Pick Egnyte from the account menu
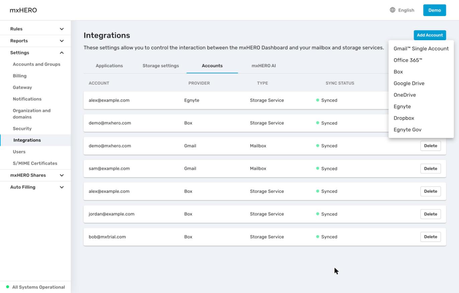 421,107
